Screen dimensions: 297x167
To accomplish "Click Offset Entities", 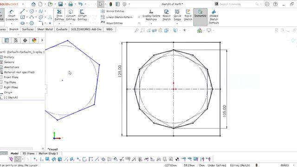I will click(82, 15).
